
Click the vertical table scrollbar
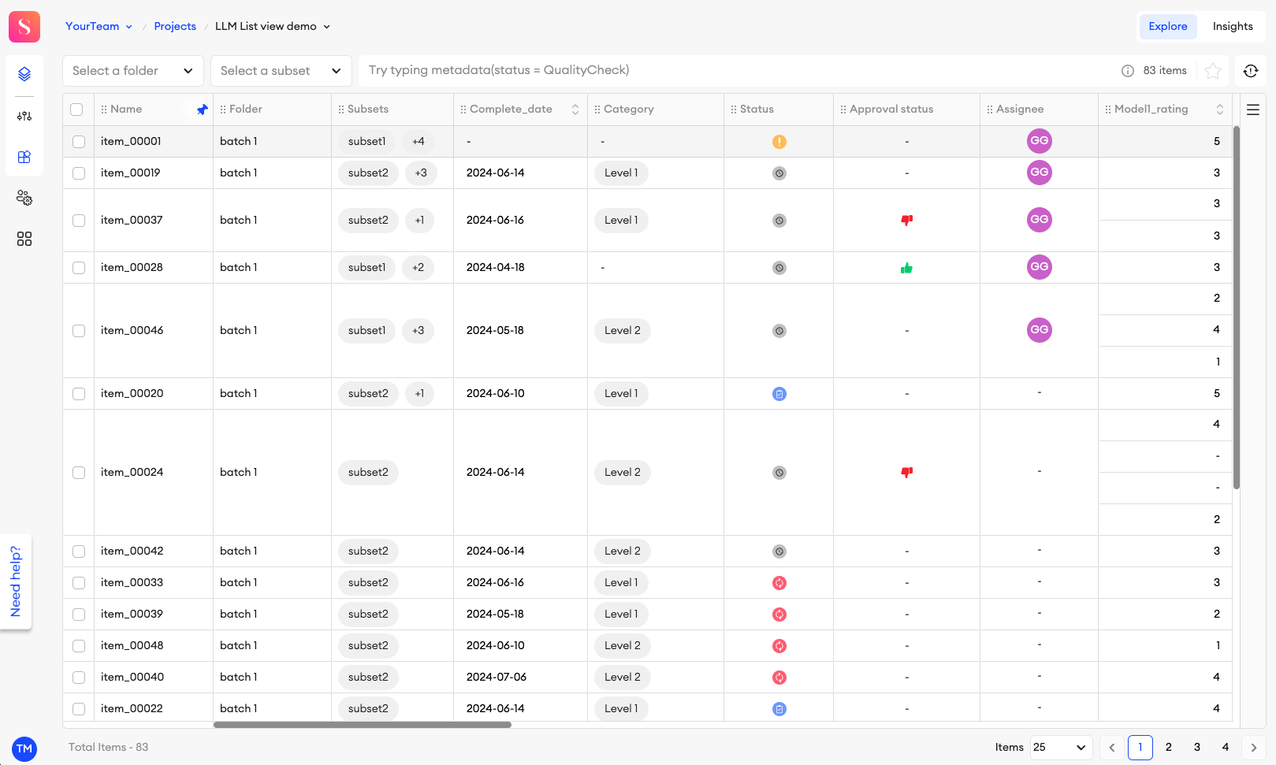coord(1237,307)
